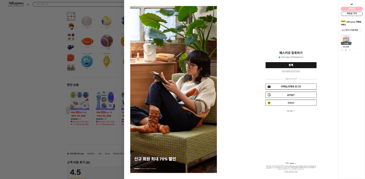
Task: Select the first product thumbnail in gallery
Action: (x=71, y=16)
